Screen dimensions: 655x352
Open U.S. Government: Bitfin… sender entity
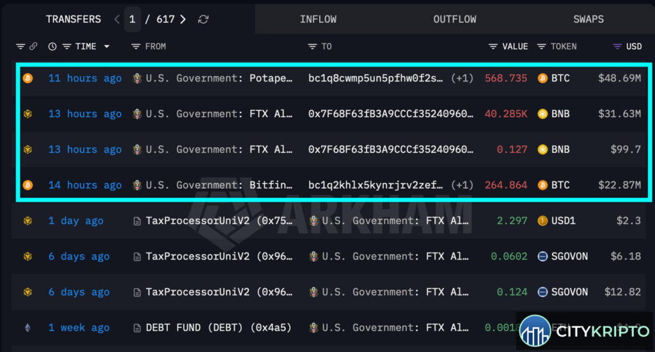219,185
